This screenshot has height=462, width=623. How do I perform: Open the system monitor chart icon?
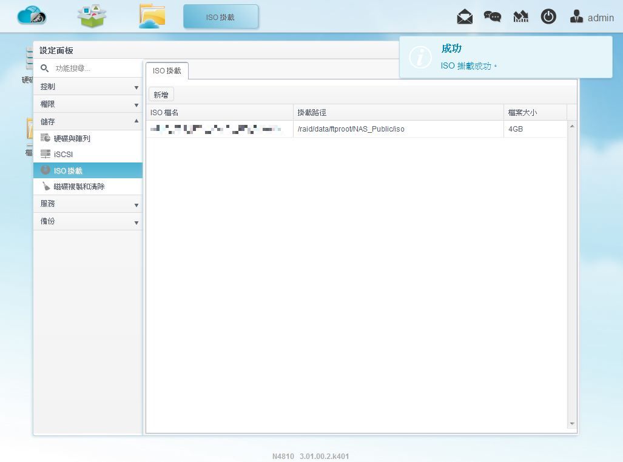(520, 17)
